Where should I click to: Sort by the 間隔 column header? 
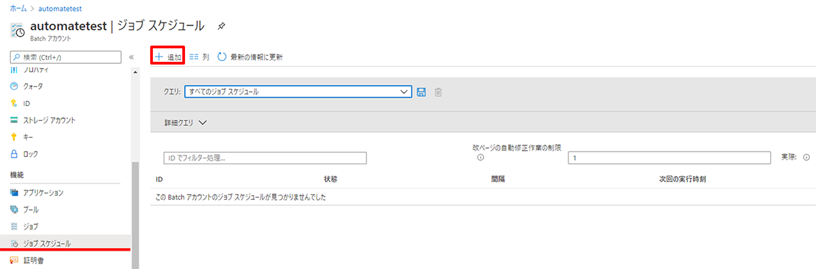pos(498,179)
